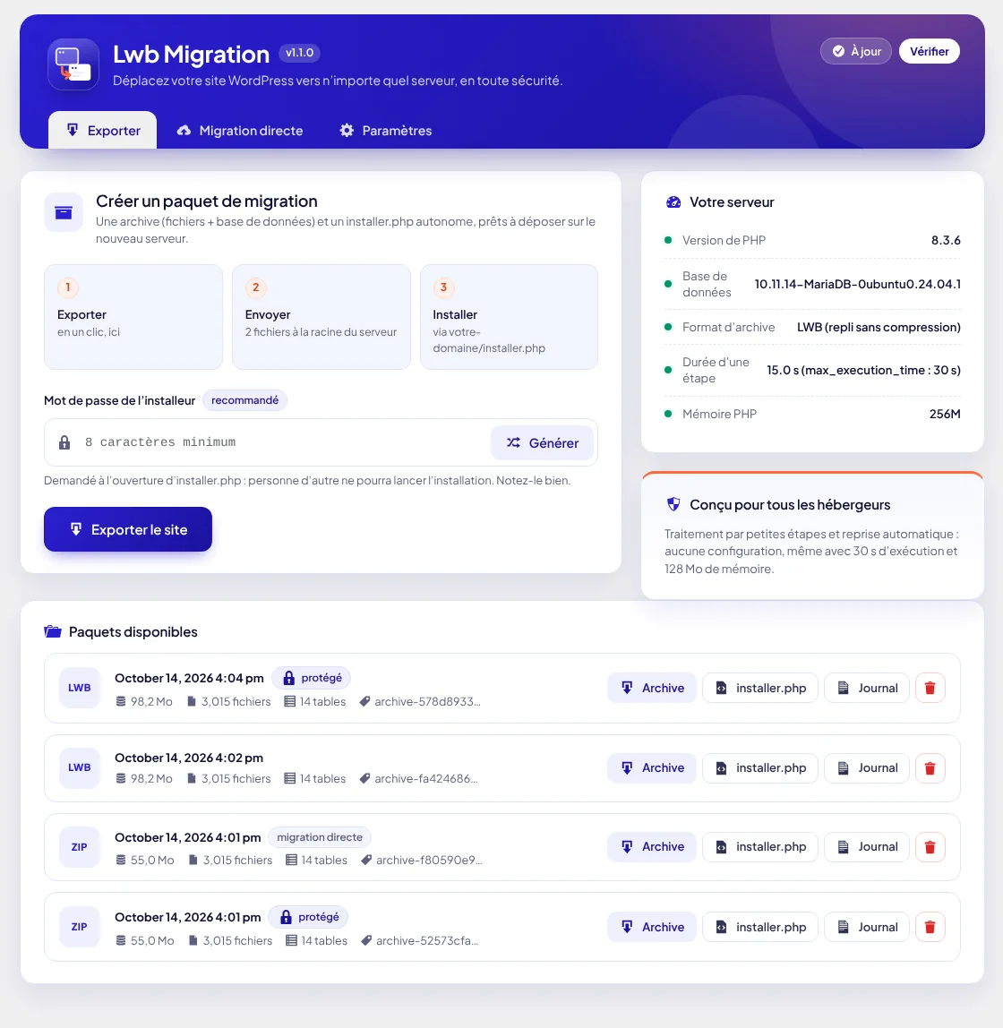
Task: Open the Exporter tab
Action: [103, 131]
